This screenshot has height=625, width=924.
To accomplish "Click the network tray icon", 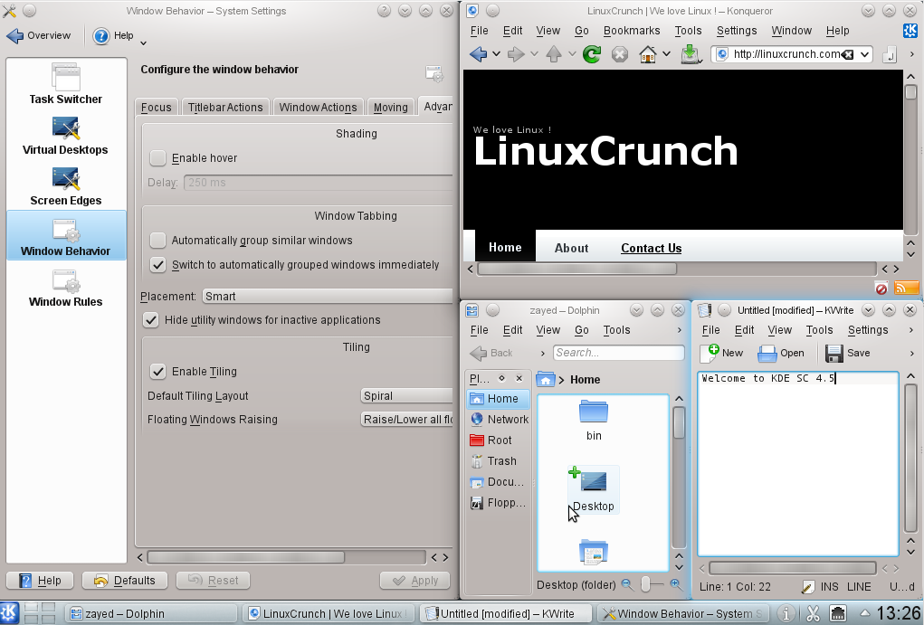I will pos(837,613).
